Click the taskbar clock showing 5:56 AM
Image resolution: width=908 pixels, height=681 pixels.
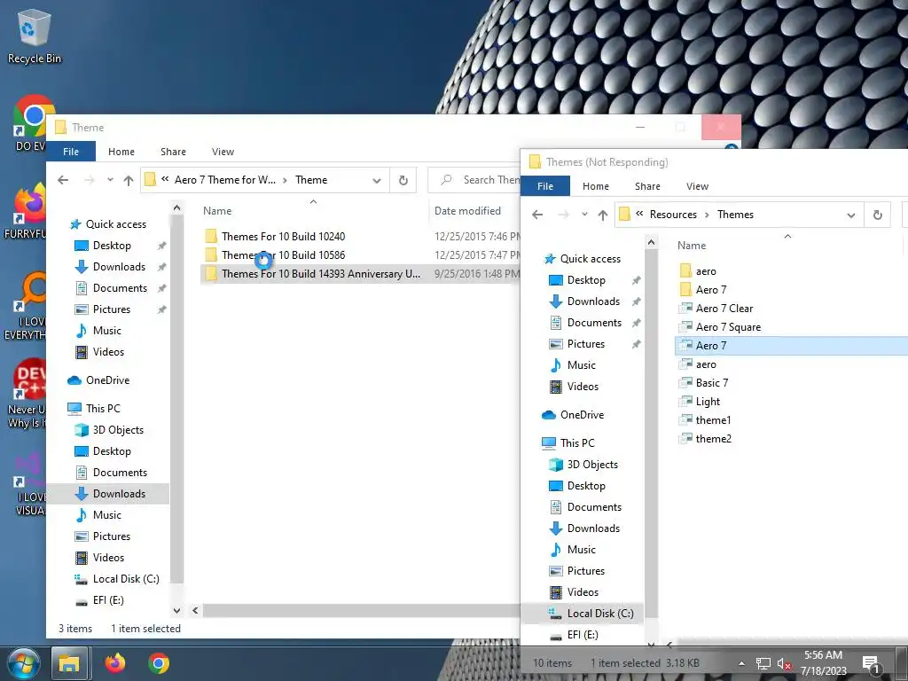click(823, 663)
